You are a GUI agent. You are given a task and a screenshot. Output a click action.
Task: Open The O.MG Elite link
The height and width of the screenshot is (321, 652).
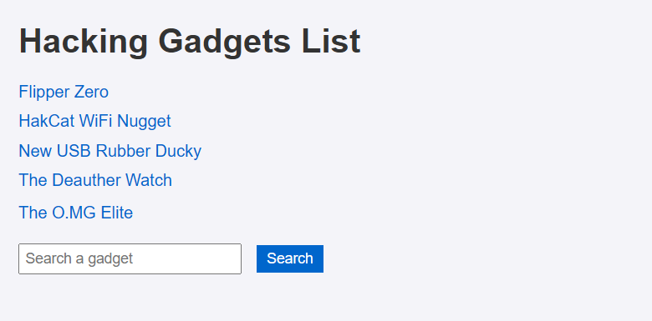click(76, 213)
